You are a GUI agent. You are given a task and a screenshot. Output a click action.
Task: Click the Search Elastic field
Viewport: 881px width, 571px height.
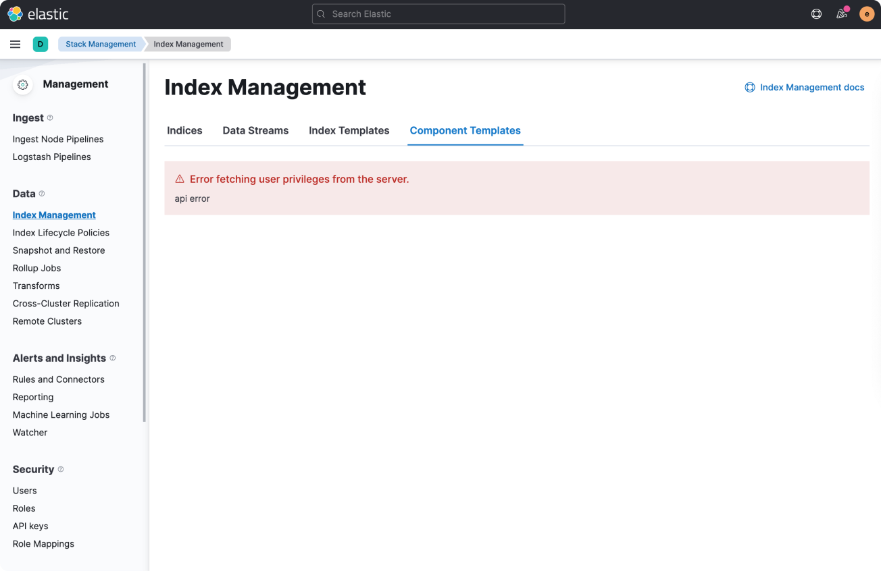coord(438,13)
